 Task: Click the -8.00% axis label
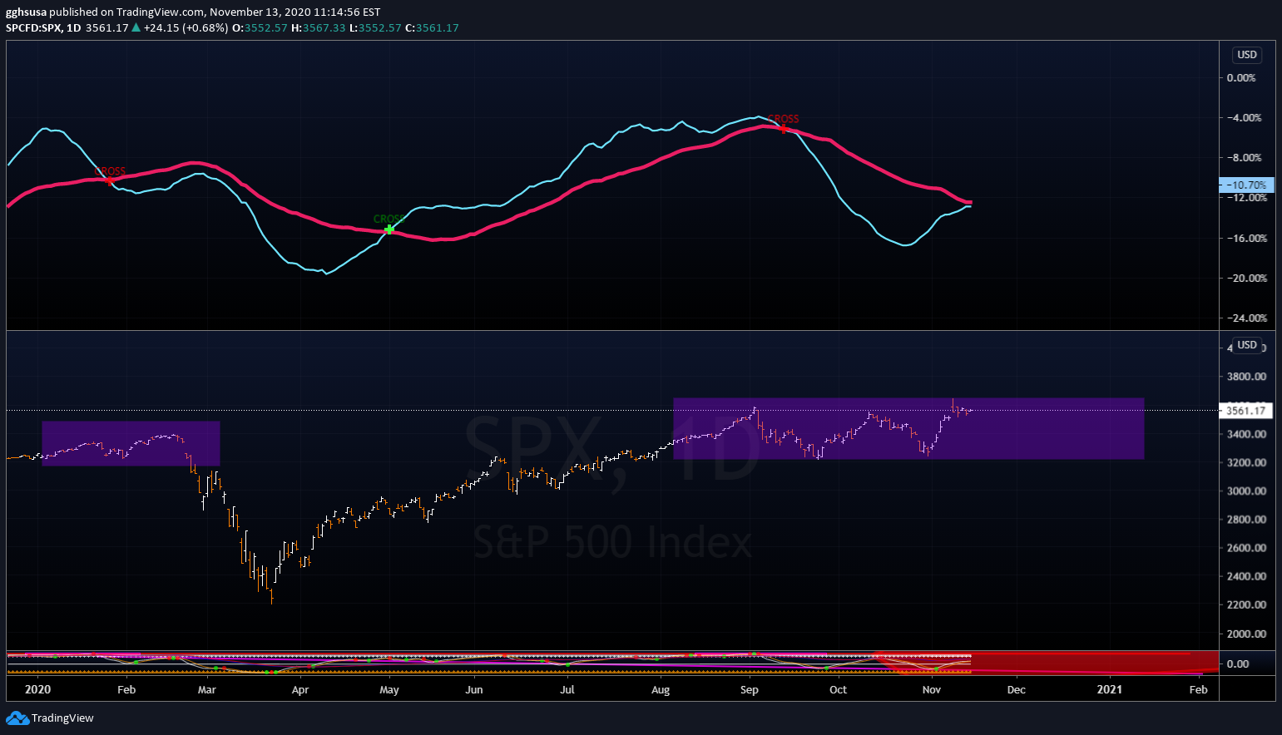tap(1245, 158)
